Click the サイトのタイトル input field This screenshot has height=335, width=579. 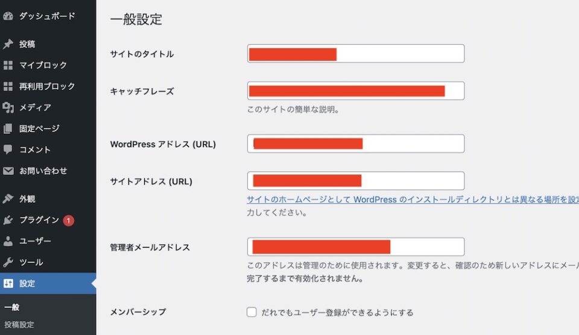(398, 54)
